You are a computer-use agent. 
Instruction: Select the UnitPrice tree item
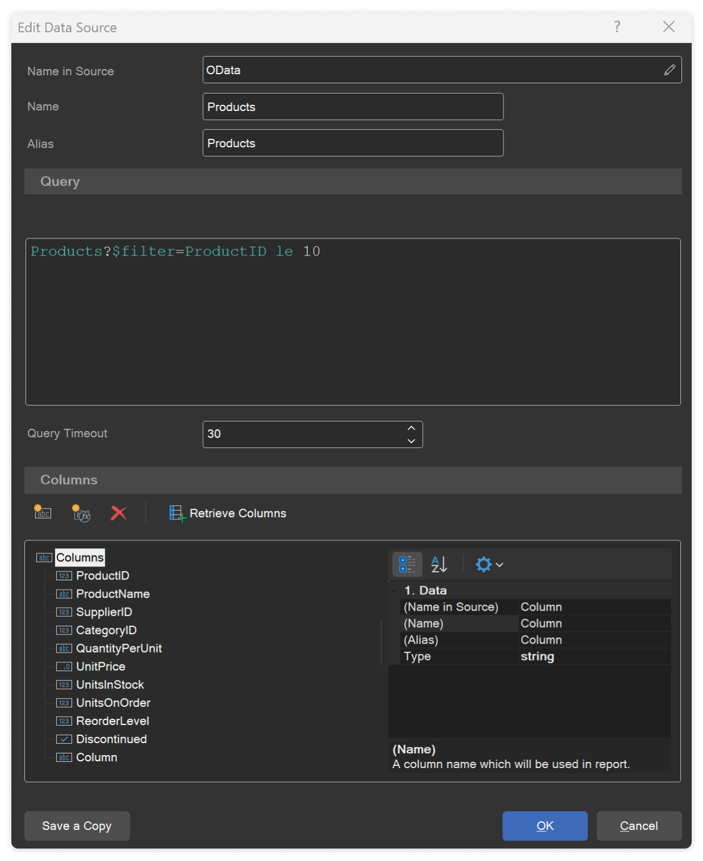pos(100,666)
